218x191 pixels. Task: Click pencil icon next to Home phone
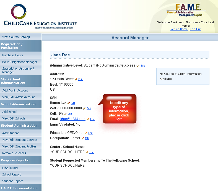[x=69, y=103]
